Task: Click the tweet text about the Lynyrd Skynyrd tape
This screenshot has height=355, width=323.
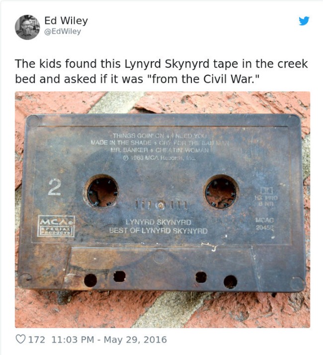Action: pyautogui.click(x=161, y=71)
